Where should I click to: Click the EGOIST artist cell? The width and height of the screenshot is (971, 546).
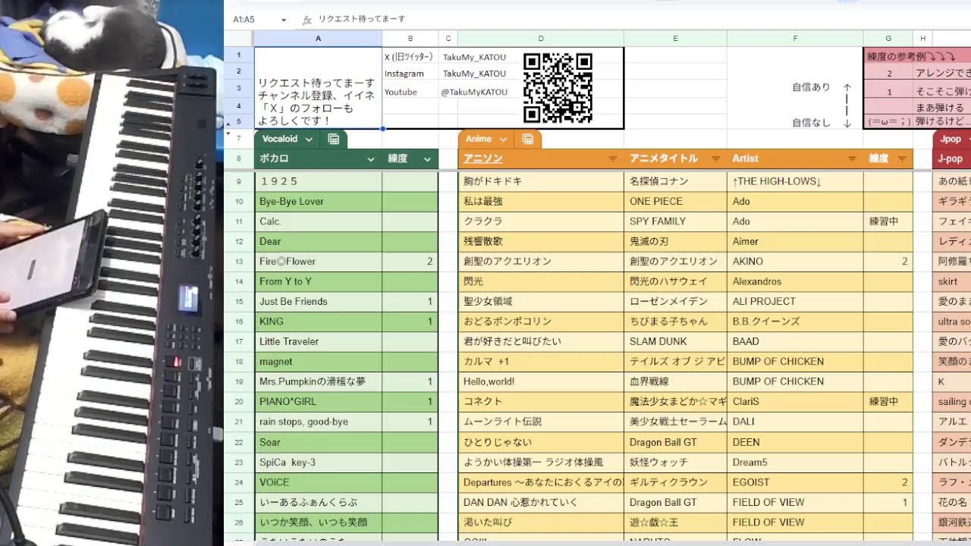click(795, 482)
